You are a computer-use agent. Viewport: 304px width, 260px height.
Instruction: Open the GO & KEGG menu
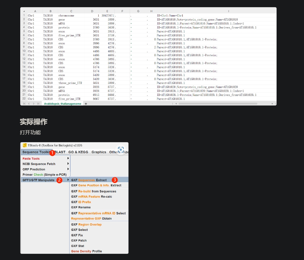coord(78,152)
